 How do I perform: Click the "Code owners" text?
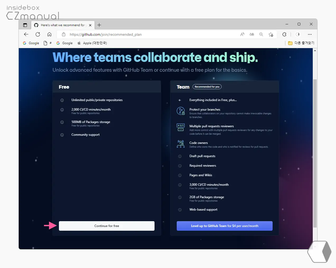(x=199, y=143)
